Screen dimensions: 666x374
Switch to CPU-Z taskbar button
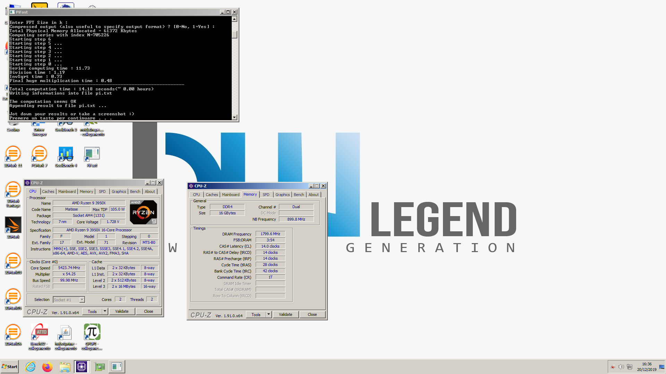82,367
